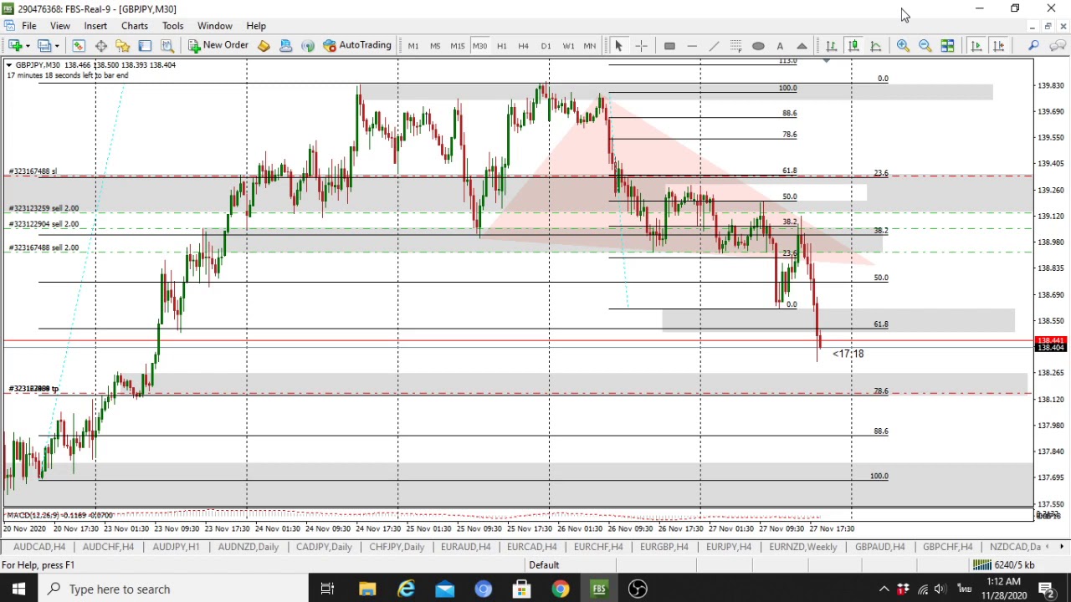Screen dimensions: 1071x602
Task: Select the Ellipse drawing tool
Action: click(758, 46)
